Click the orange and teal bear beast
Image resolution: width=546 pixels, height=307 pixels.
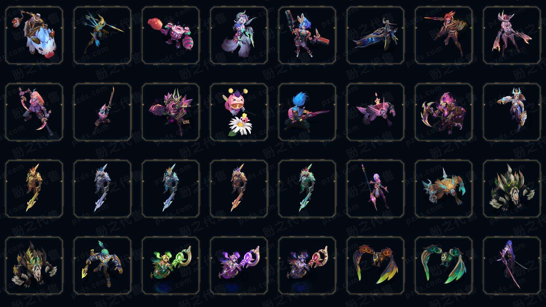click(444, 189)
